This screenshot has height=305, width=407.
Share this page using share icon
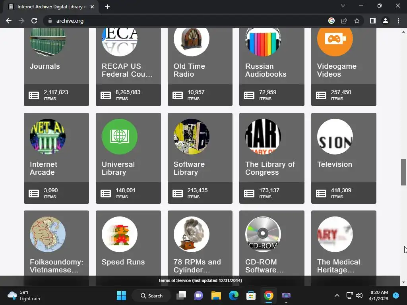[344, 21]
